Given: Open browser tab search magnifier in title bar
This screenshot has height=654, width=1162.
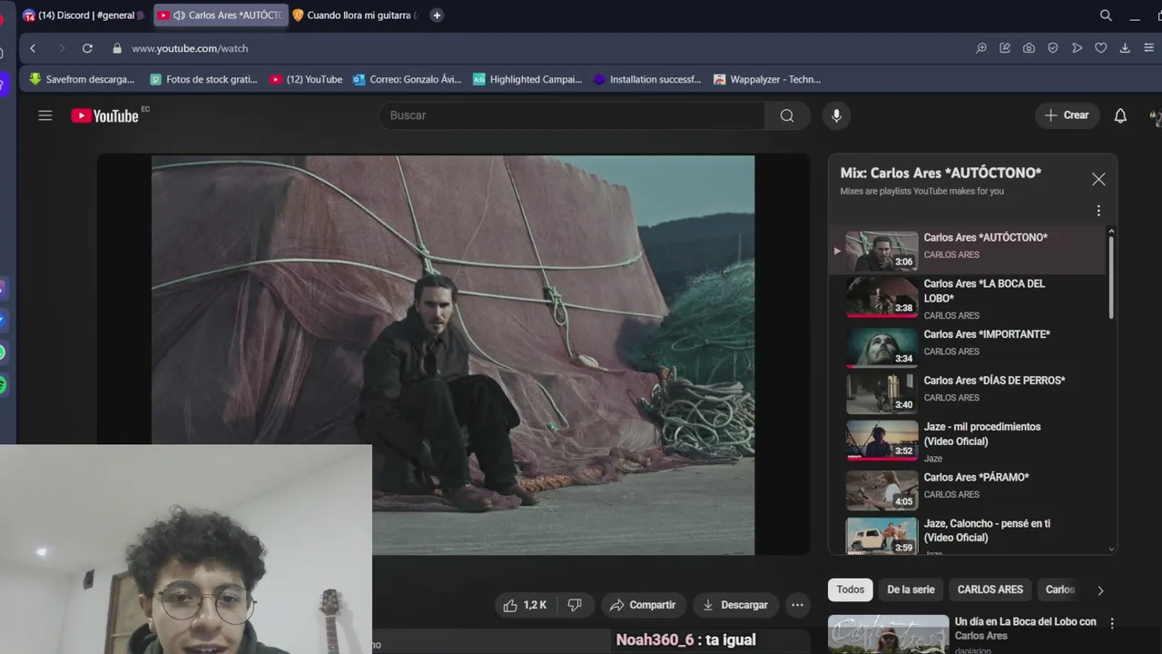Looking at the screenshot, I should [x=1106, y=15].
